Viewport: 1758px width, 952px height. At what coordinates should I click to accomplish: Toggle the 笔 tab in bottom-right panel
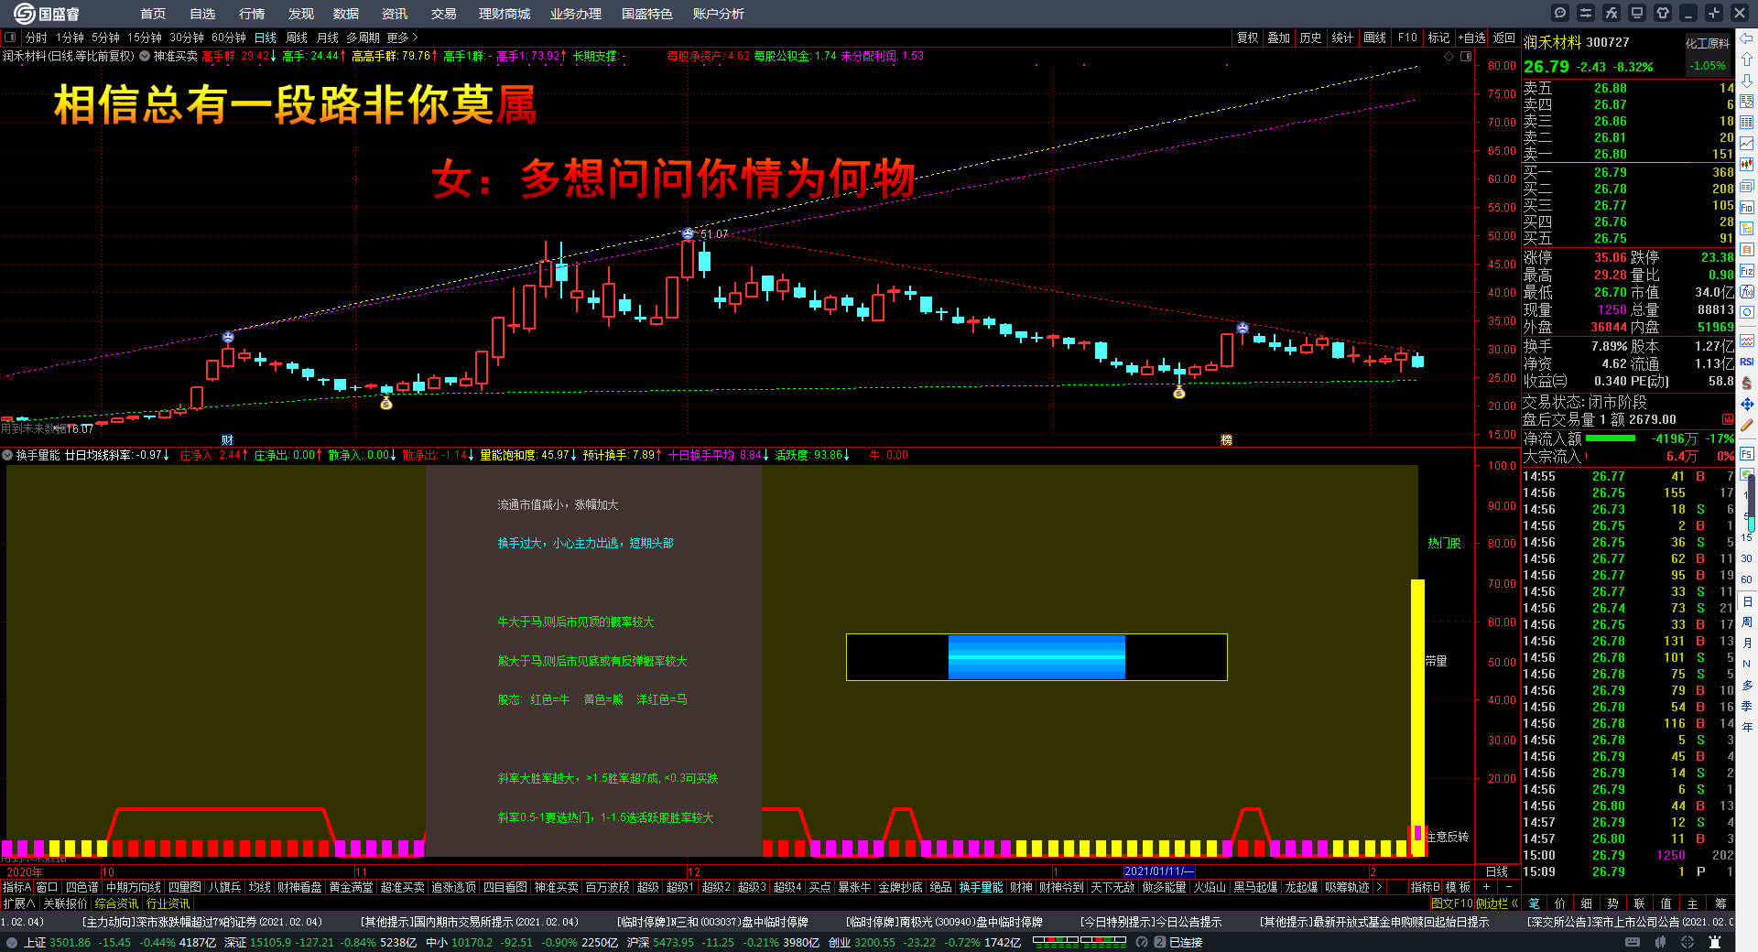click(1534, 903)
